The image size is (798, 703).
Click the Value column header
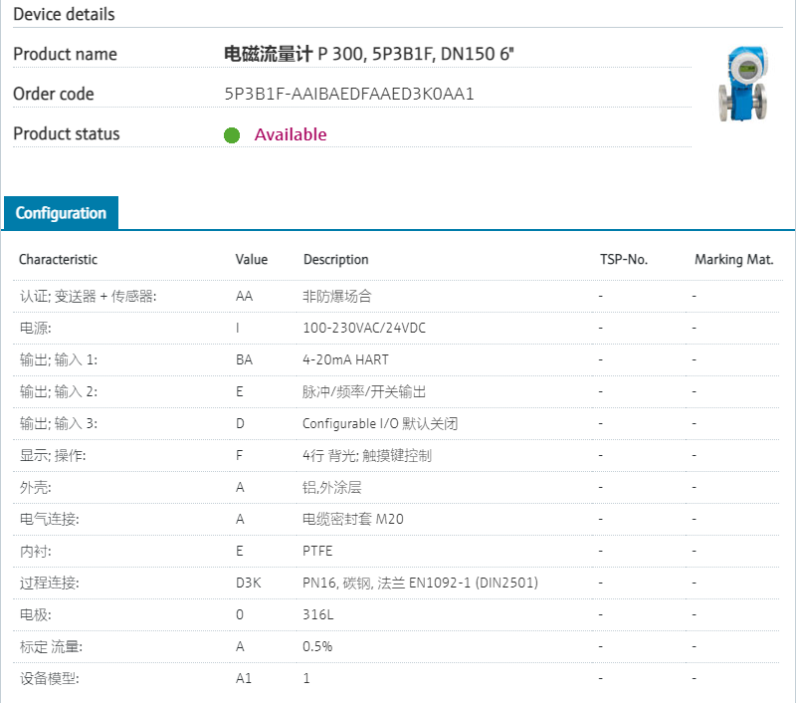click(x=251, y=260)
